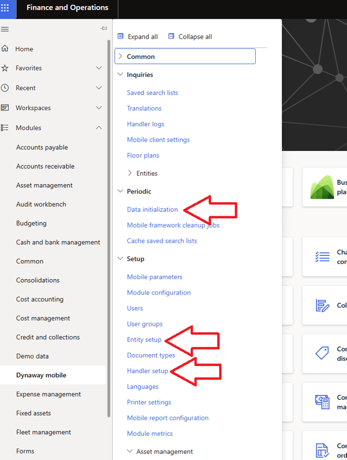Open Entity setup

point(144,340)
